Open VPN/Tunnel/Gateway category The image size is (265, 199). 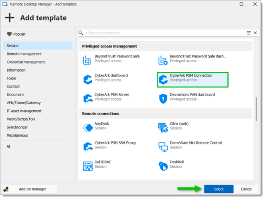pos(38,103)
